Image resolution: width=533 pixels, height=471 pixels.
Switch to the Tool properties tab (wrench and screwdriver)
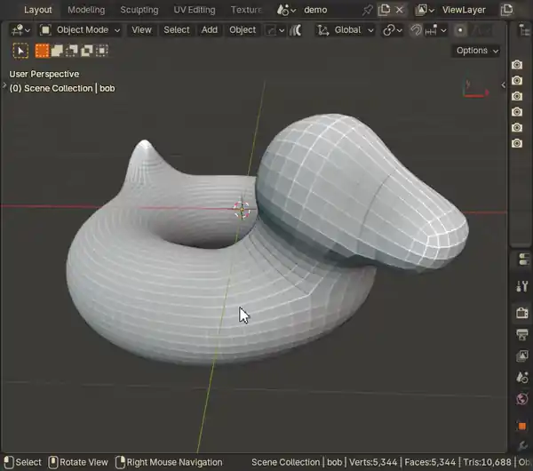pyautogui.click(x=522, y=286)
